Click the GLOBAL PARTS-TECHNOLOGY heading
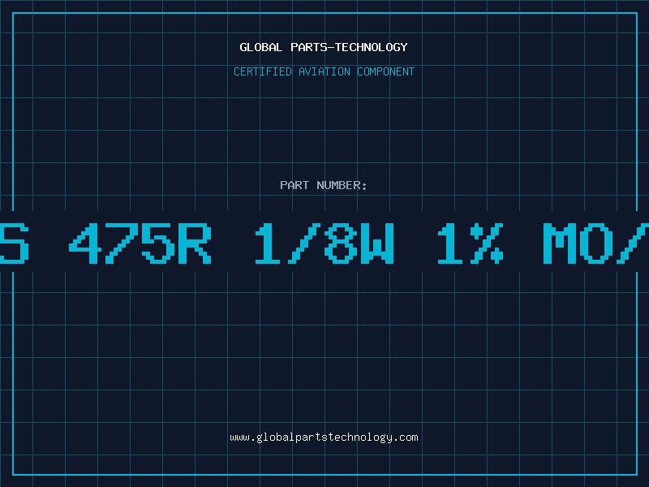This screenshot has width=649, height=487. tap(324, 47)
